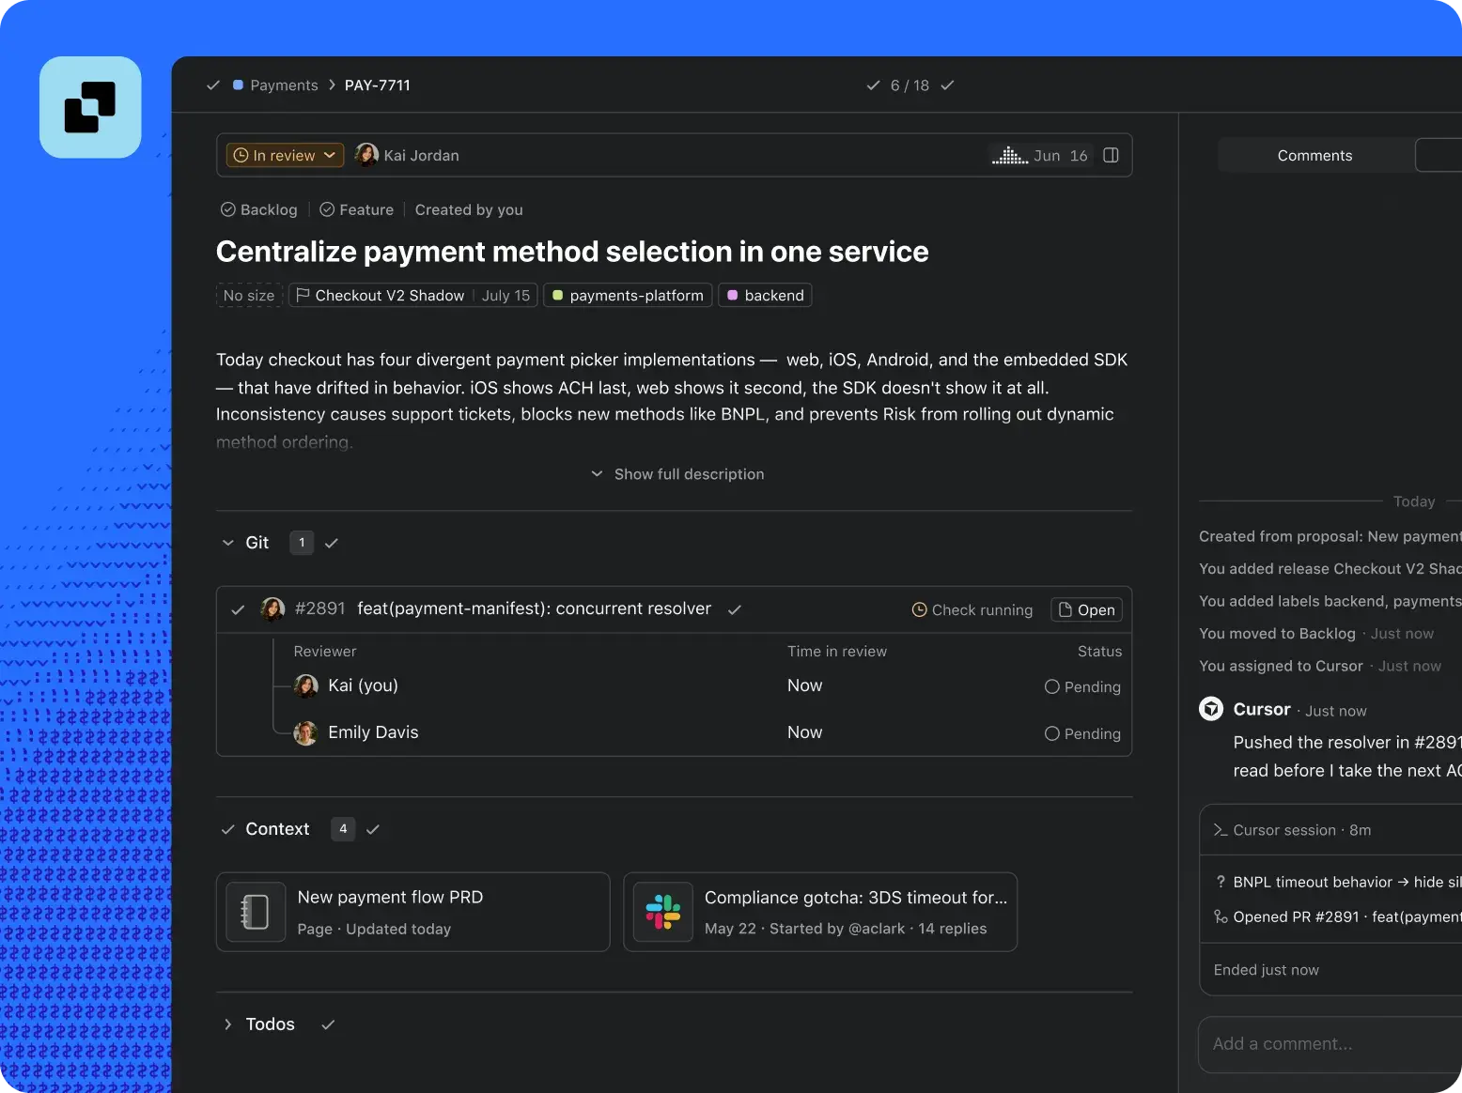Collapse the Context section
Screen dimensions: 1462x1093
click(x=227, y=829)
